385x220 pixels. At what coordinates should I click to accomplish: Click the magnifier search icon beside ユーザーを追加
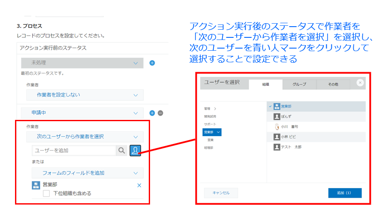[x=121, y=150]
